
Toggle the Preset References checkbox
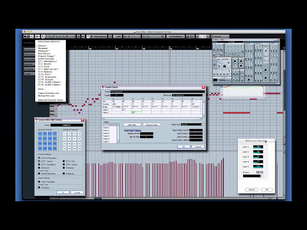pos(39,174)
